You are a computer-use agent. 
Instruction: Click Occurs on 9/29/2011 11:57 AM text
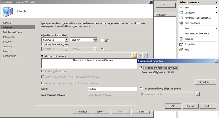[157, 72]
